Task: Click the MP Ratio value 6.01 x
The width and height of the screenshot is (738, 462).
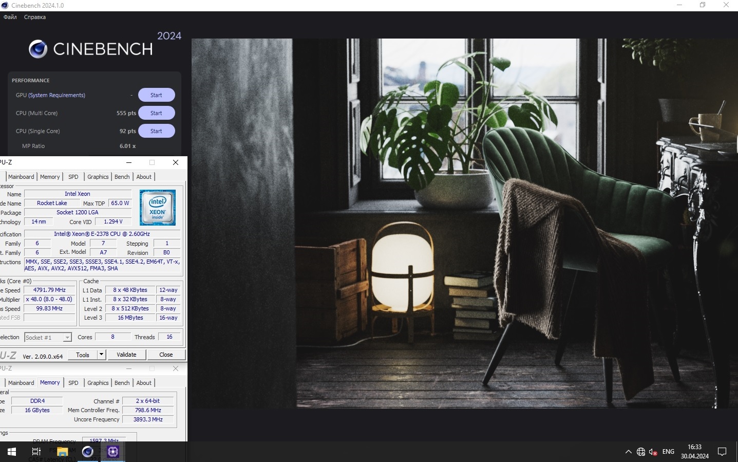Action: click(128, 146)
